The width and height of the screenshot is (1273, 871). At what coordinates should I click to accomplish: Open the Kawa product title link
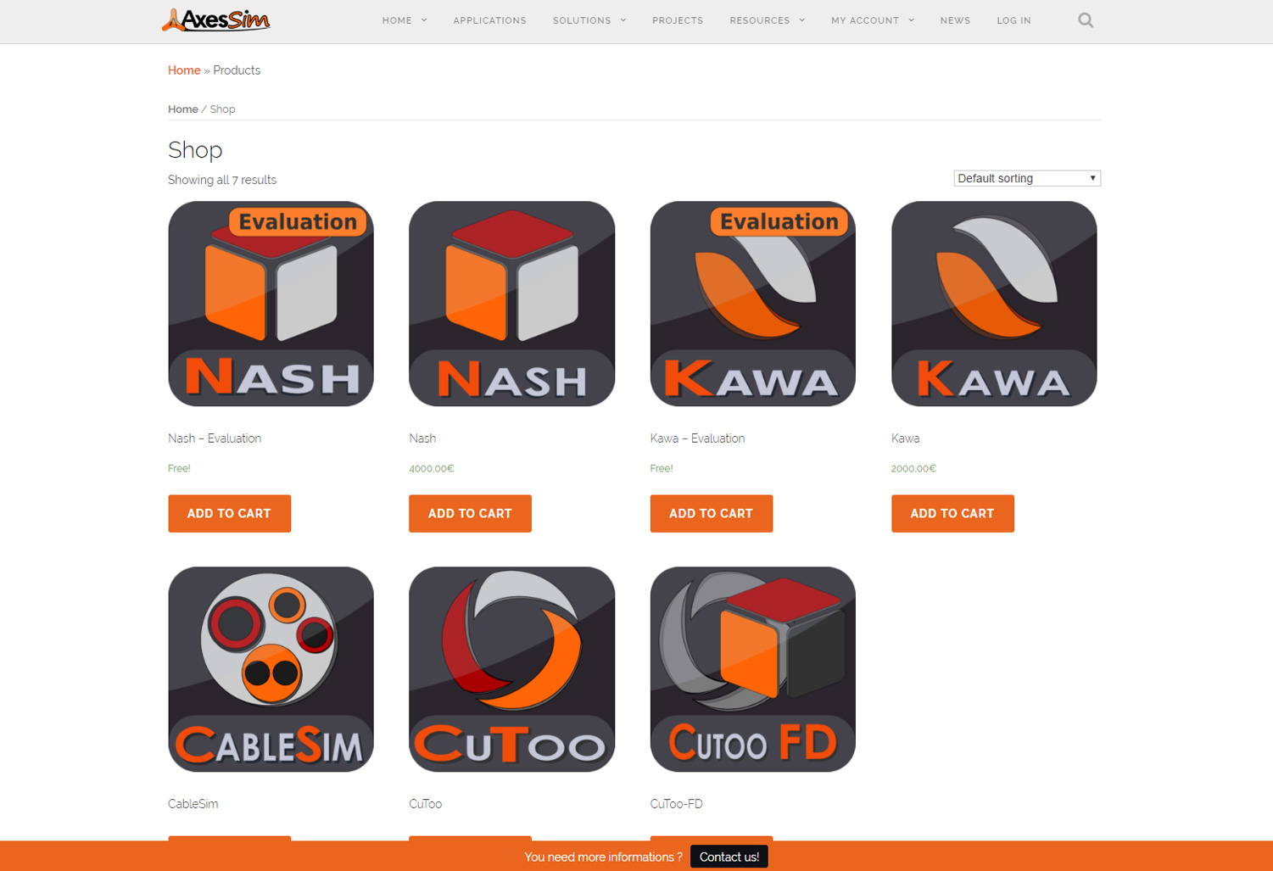905,438
